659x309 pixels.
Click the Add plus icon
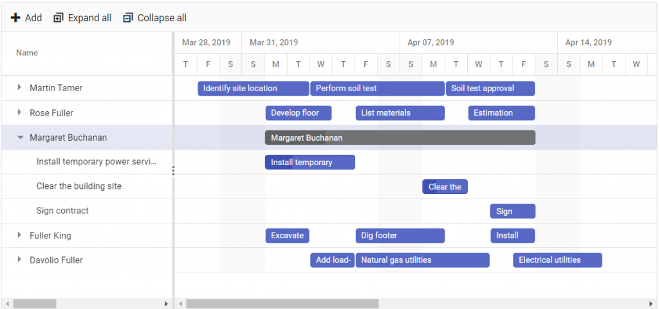(x=15, y=17)
